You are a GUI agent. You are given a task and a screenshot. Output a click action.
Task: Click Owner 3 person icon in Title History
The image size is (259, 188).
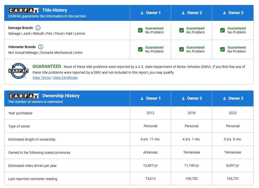(224, 13)
